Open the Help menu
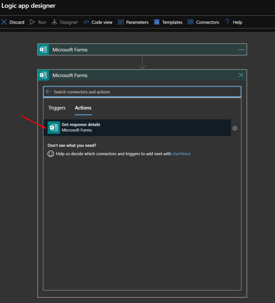 tap(237, 22)
